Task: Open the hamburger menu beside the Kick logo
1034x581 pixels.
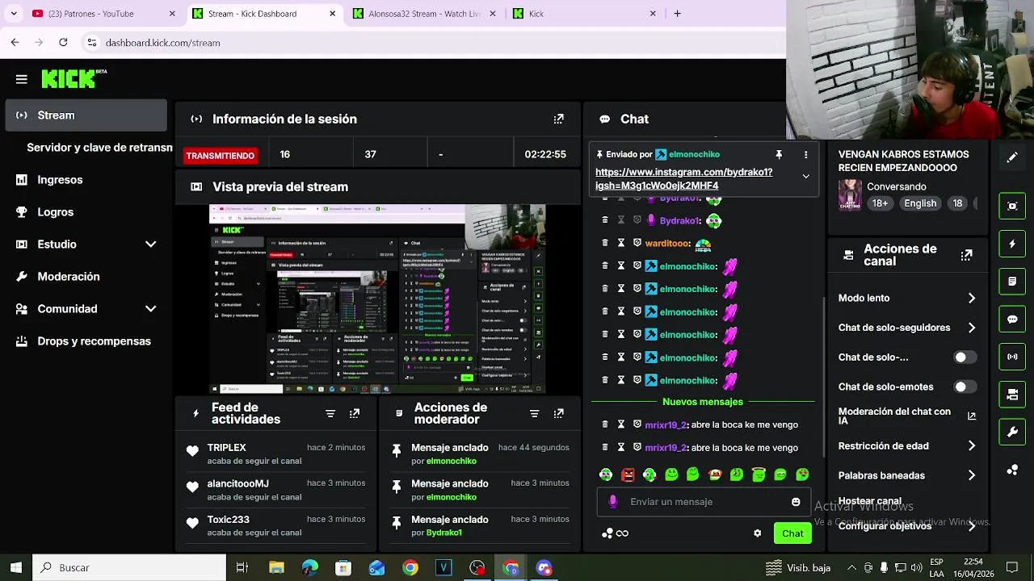Action: tap(22, 79)
